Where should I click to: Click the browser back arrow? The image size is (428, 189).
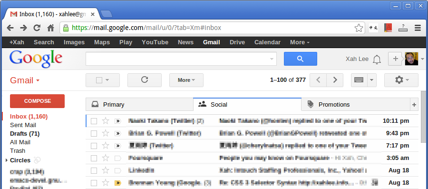[x=10, y=28]
